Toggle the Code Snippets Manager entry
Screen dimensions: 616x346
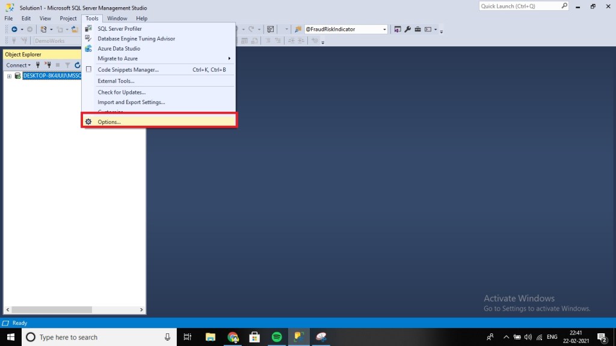pos(128,70)
